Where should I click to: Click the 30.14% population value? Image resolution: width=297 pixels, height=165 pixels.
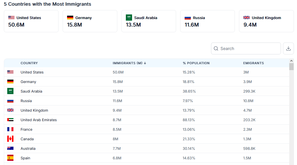coord(189,148)
